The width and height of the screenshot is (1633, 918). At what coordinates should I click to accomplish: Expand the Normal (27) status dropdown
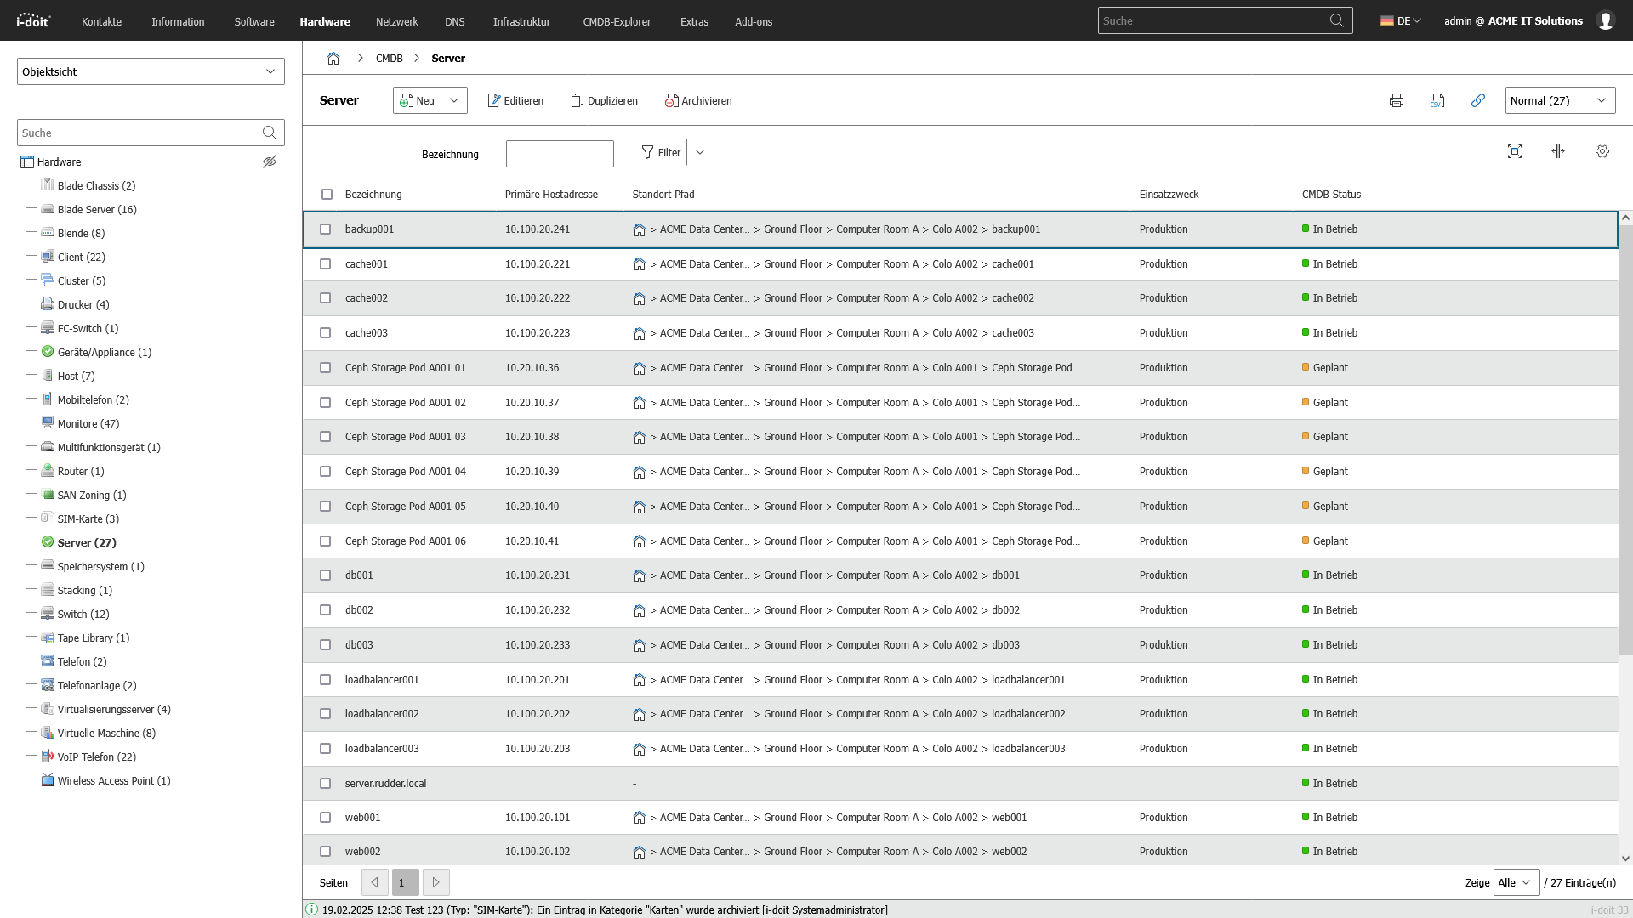point(1560,100)
